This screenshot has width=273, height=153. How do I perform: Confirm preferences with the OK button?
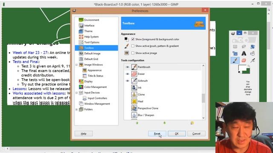click(177, 134)
